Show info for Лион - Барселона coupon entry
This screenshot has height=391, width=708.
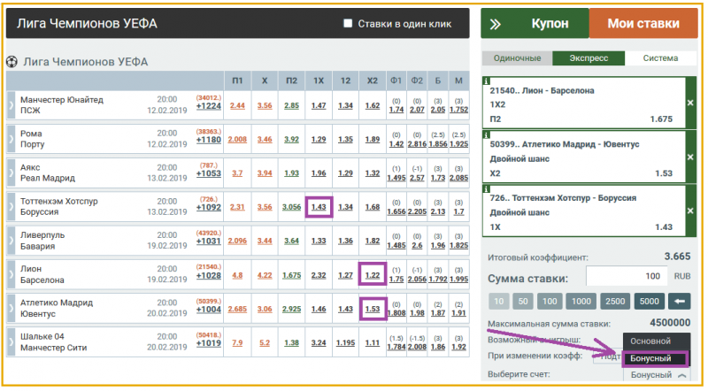(486, 81)
